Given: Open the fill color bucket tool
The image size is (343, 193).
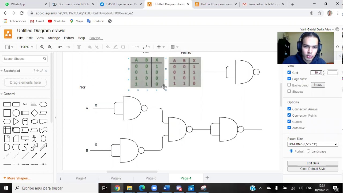Looking at the screenshot, I should point(108,47).
